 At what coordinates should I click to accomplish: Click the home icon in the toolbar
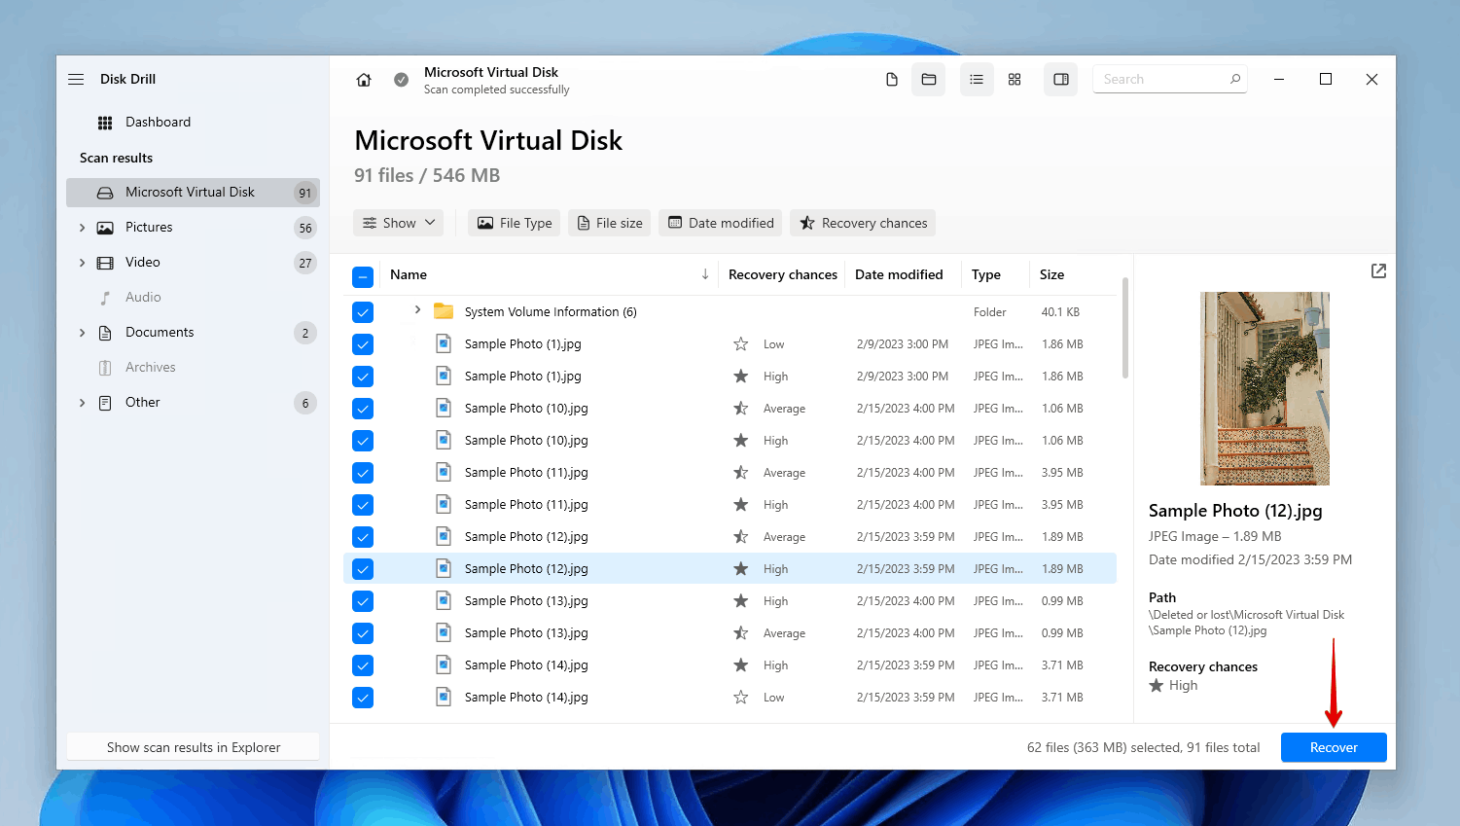tap(363, 79)
